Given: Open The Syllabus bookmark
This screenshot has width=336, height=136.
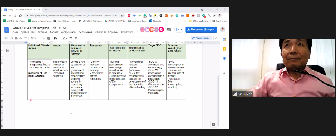Looking at the screenshot, I should tap(65, 21).
